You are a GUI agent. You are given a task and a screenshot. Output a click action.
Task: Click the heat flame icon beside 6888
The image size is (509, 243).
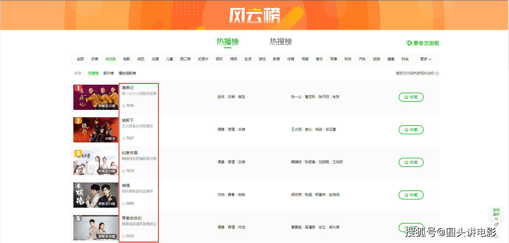123,204
